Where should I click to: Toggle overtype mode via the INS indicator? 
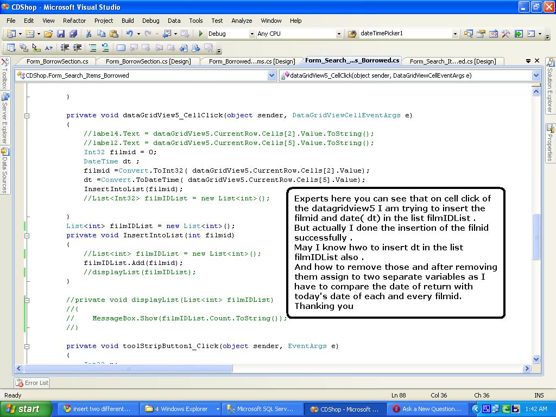[539, 395]
